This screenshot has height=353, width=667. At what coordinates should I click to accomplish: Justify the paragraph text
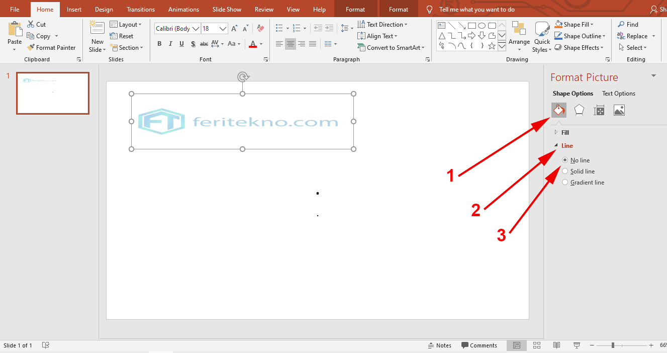click(313, 44)
